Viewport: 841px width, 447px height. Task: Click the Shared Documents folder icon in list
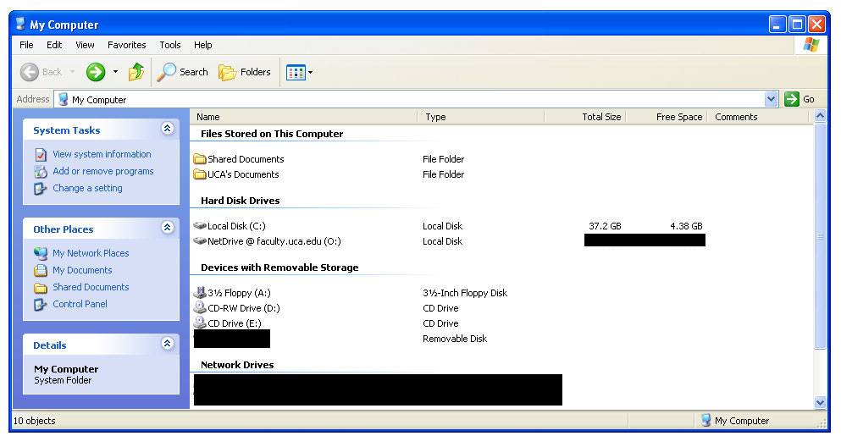coord(200,159)
